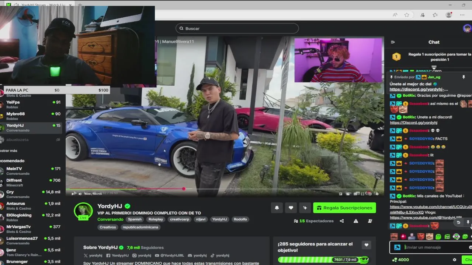
Task: Open MeinTV recommended channel
Action: 30,171
